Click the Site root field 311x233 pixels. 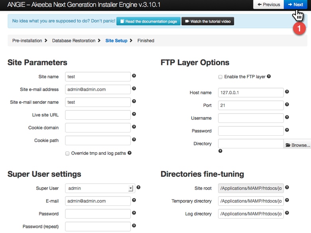[x=251, y=188]
